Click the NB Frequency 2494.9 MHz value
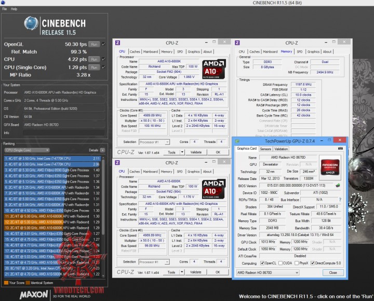The image size is (374, 301). pos(325,72)
